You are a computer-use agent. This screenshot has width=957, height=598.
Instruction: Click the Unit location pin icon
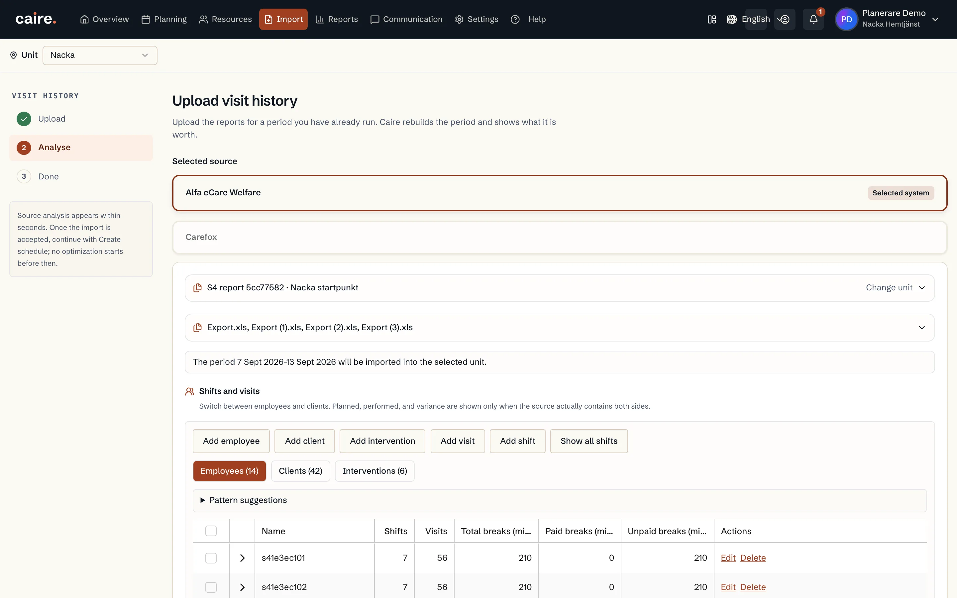[13, 55]
